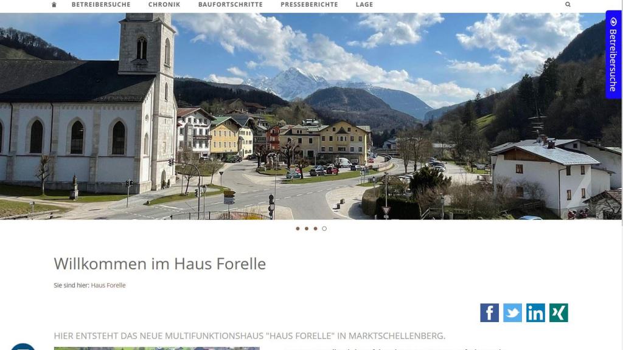623x350 pixels.
Task: Open the search magnifier icon
Action: [x=568, y=4]
